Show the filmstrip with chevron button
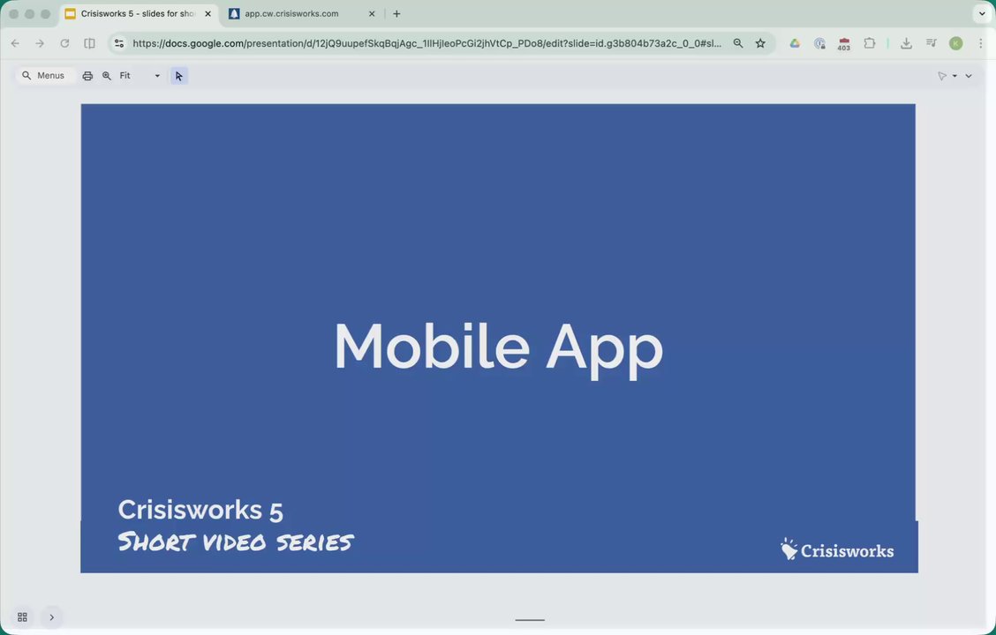Image resolution: width=996 pixels, height=635 pixels. tap(52, 617)
